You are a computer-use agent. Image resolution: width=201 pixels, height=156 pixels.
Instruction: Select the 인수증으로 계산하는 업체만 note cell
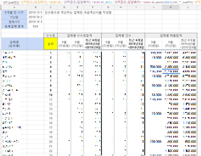tap(78, 13)
